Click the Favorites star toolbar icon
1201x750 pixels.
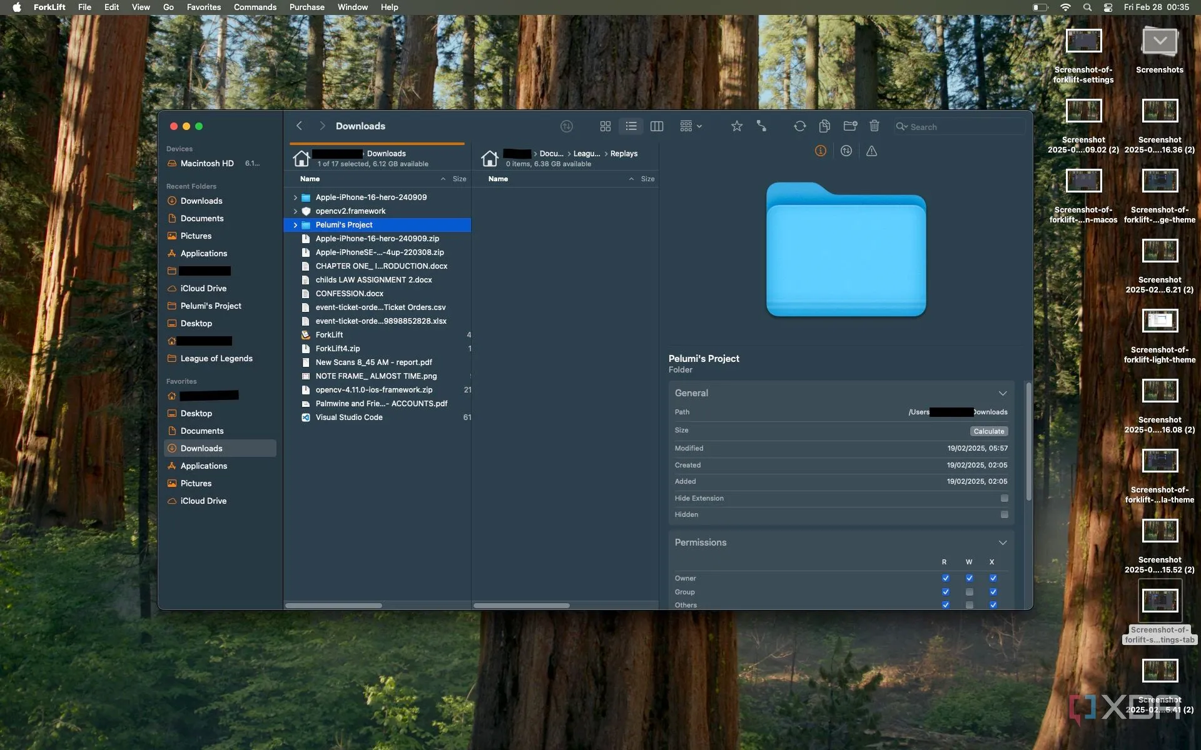pyautogui.click(x=737, y=126)
